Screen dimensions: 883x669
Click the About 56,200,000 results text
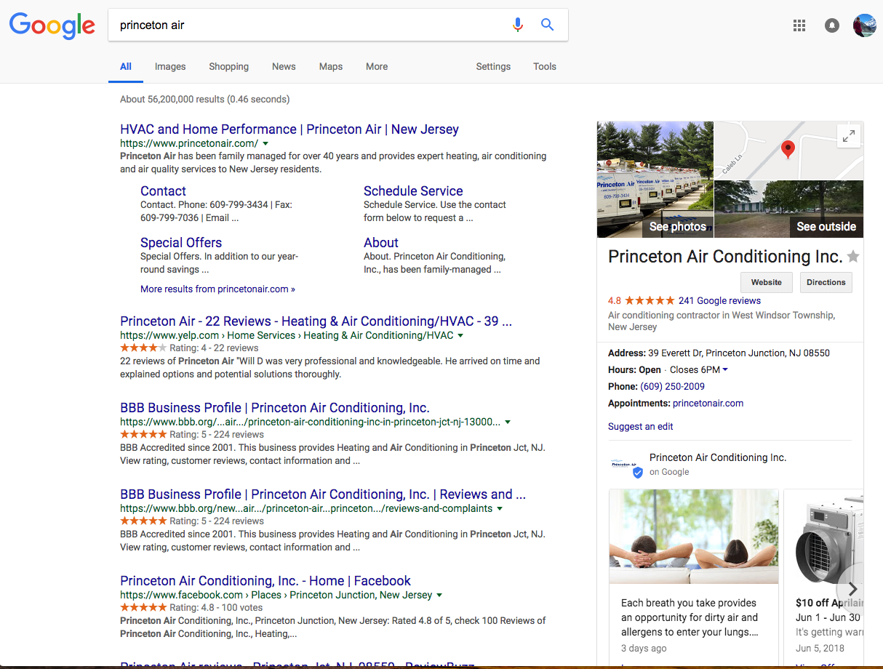click(x=204, y=99)
